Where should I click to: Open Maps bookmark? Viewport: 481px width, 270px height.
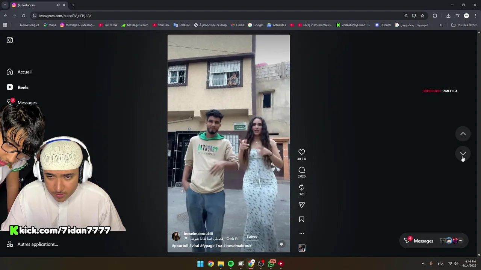[x=50, y=25]
